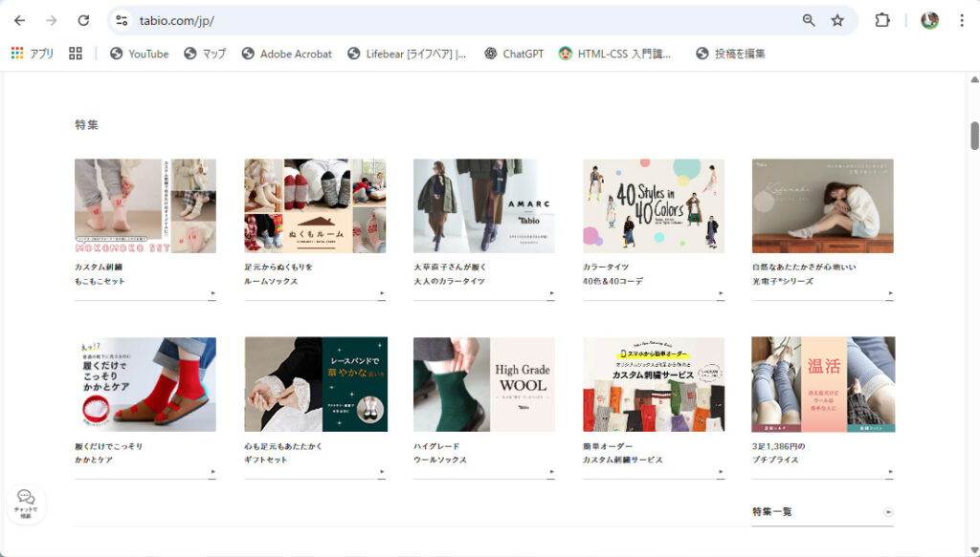Open the 40 Styles in 40 Colors banner
980x557 pixels.
tap(653, 205)
